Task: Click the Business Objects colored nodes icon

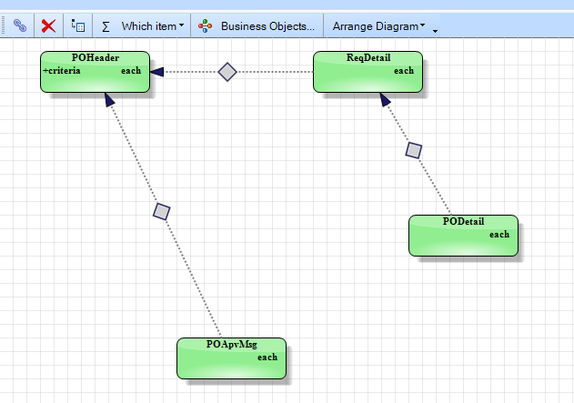Action: pyautogui.click(x=205, y=26)
